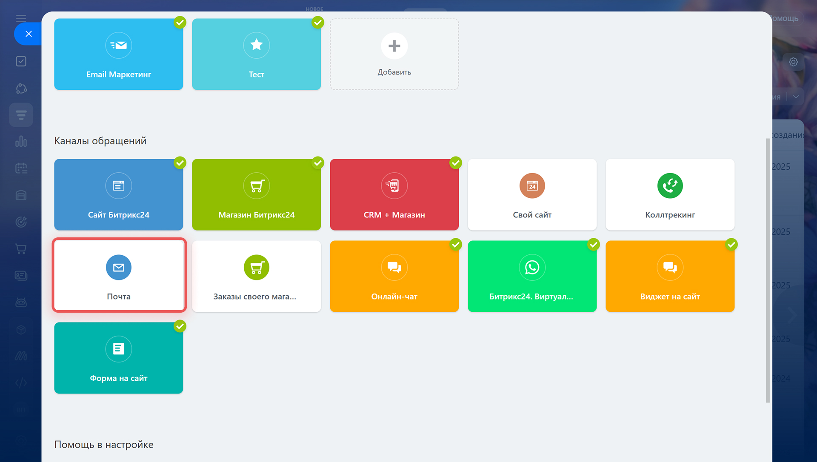The height and width of the screenshot is (462, 817).
Task: Open the CRM funnel icon in sidebar
Action: [x=21, y=115]
